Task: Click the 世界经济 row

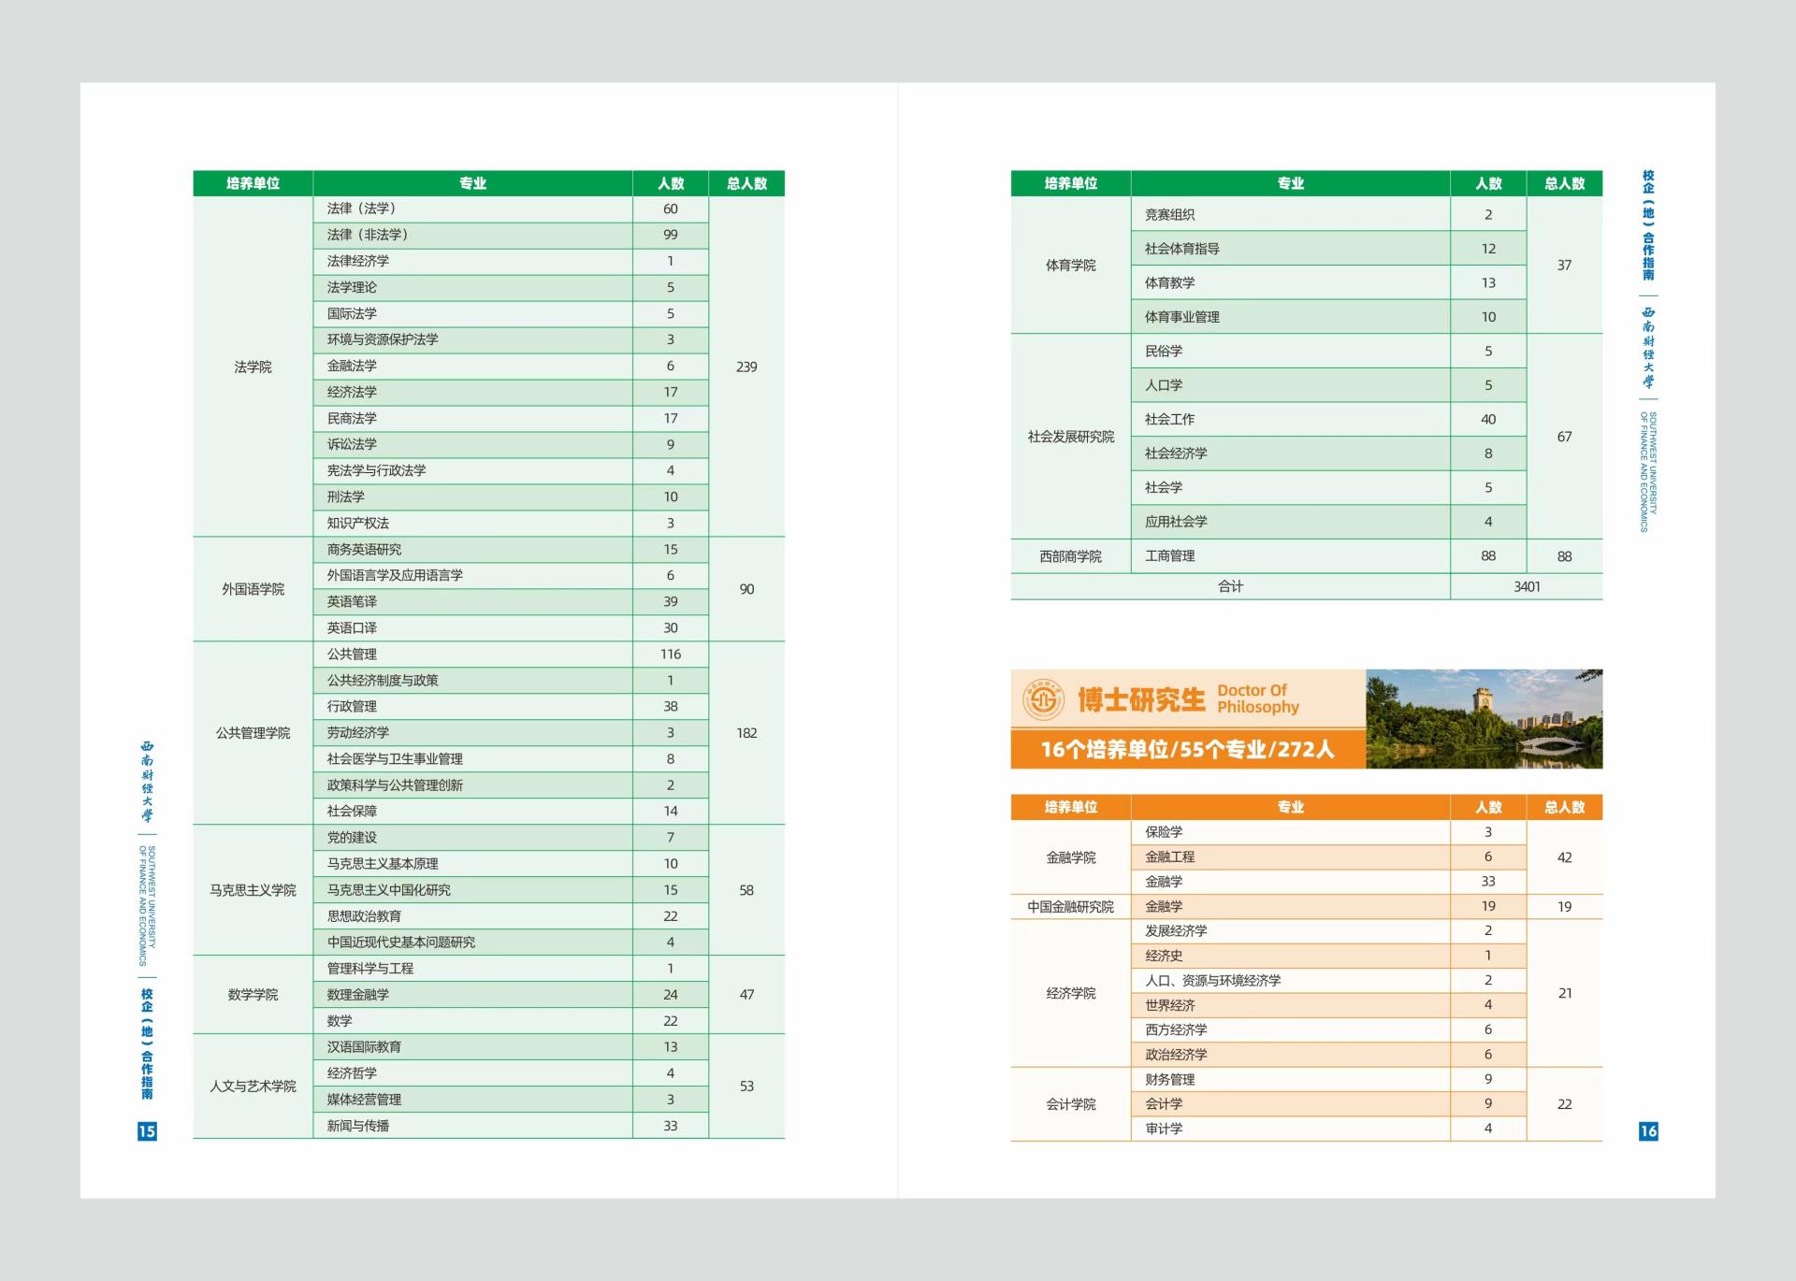Action: 1328,1005
